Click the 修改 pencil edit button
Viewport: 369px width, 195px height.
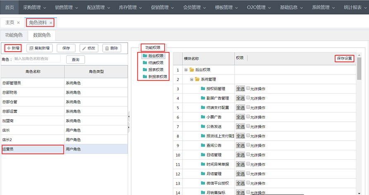click(x=89, y=48)
